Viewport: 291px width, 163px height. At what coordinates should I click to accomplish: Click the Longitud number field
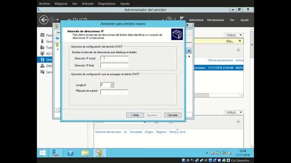105,85
